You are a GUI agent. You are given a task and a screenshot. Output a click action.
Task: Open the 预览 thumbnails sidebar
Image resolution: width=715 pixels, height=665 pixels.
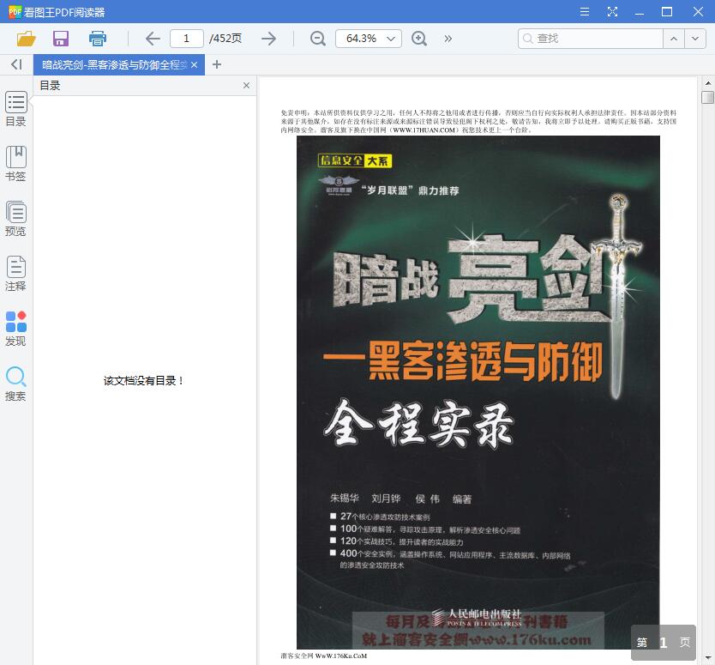(x=16, y=219)
